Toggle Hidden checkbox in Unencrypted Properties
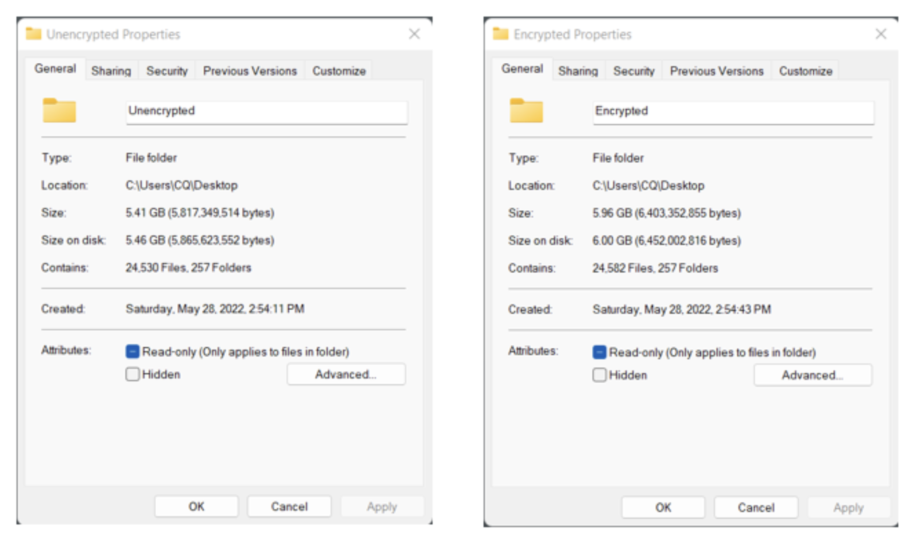This screenshot has height=546, width=917. click(x=132, y=374)
